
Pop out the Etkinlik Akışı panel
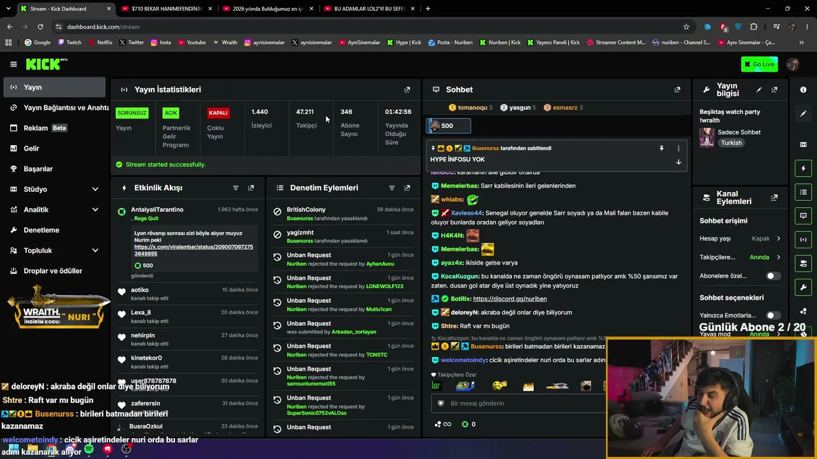[x=251, y=188]
